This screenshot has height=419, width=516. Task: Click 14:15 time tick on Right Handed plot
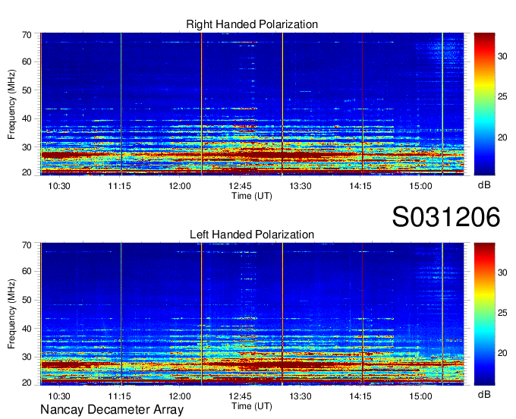(x=360, y=186)
